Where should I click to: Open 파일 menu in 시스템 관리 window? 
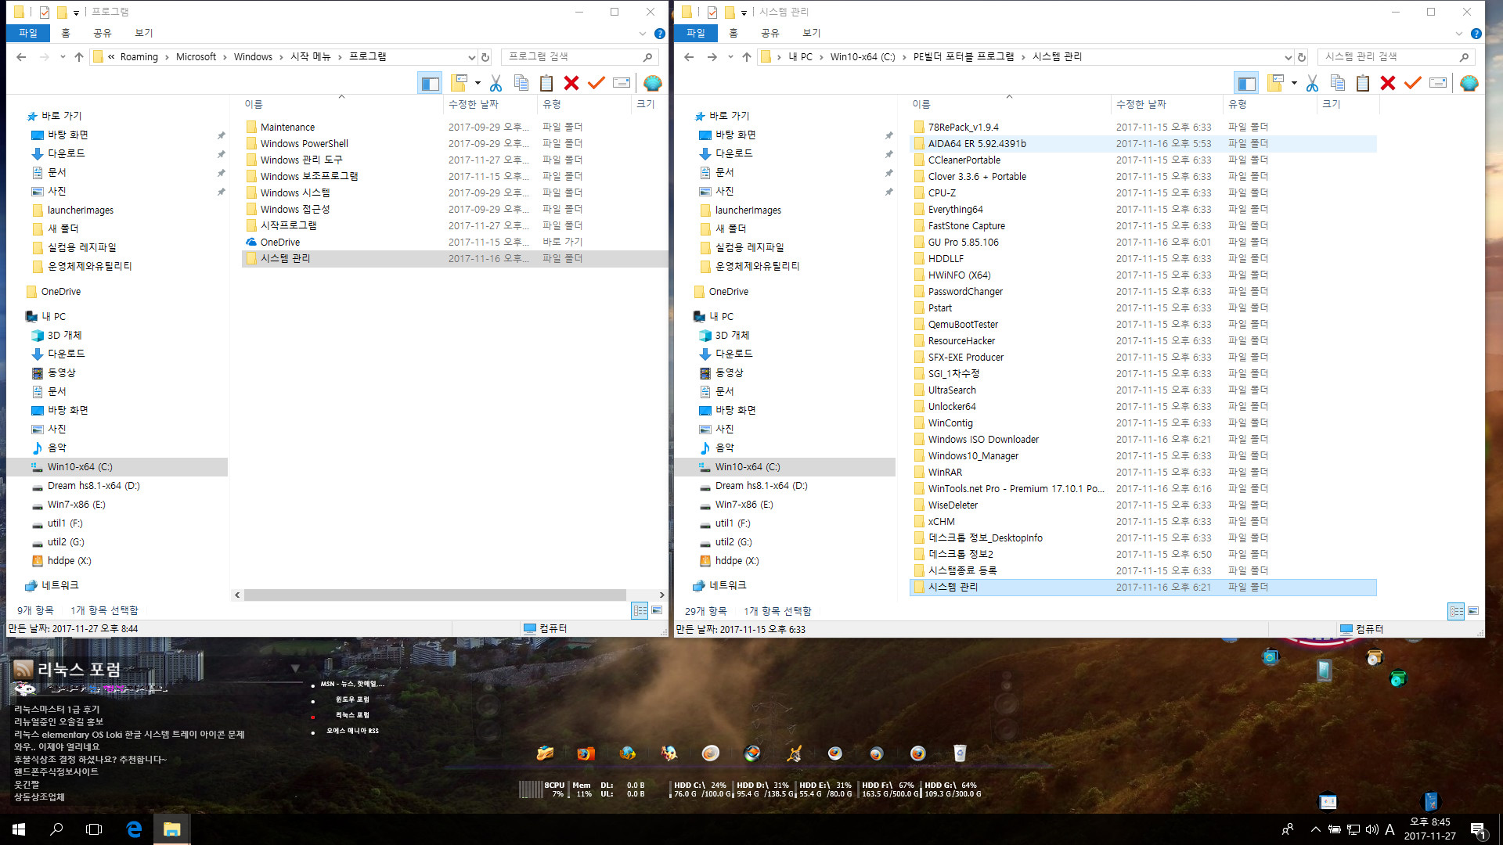pyautogui.click(x=696, y=33)
